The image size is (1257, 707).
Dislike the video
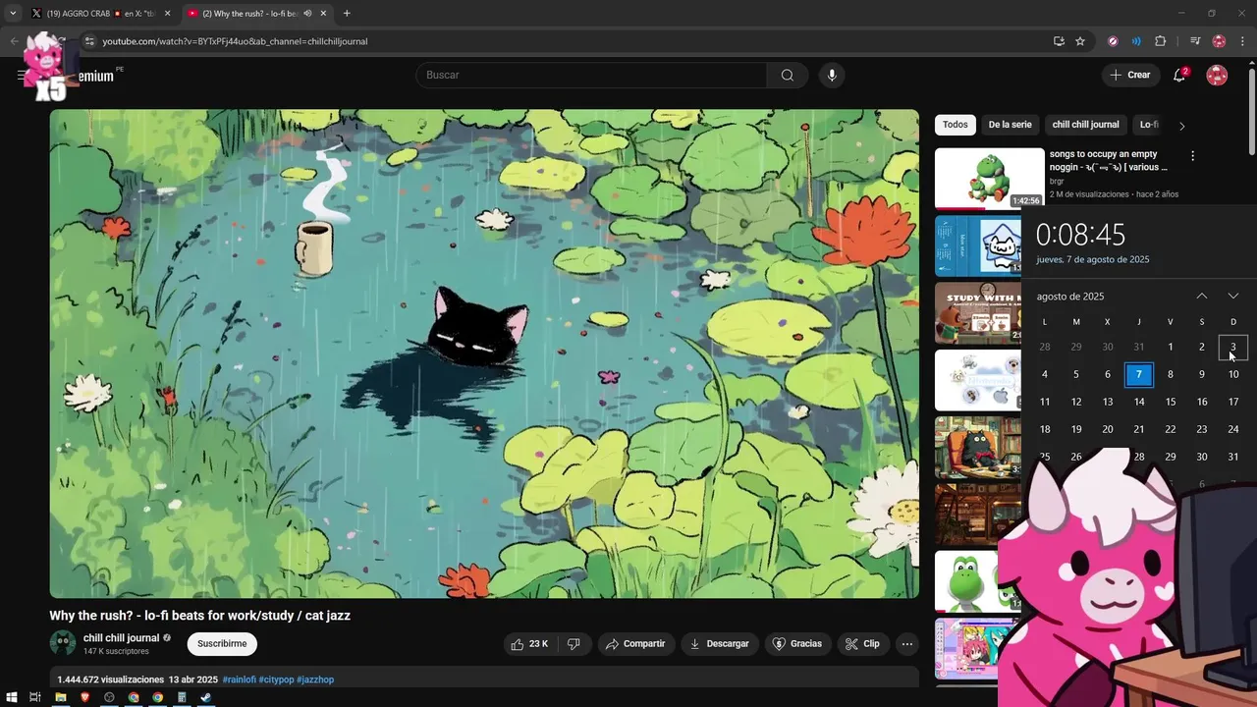point(574,644)
